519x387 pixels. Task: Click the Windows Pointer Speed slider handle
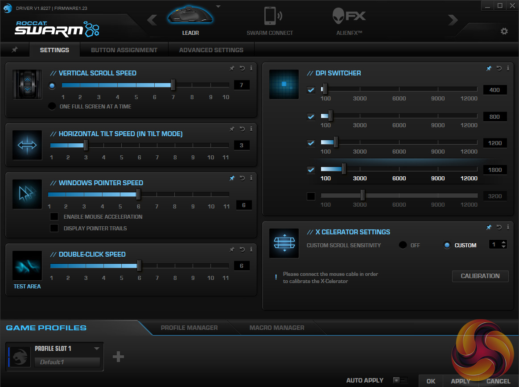(x=138, y=194)
